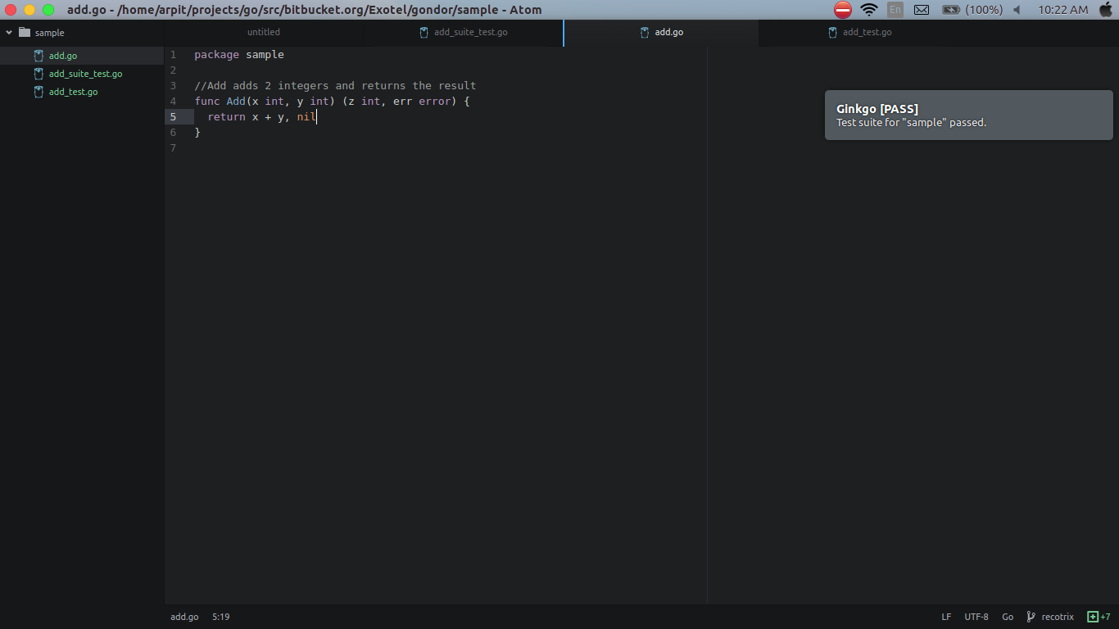Click the '//Add adds 2 integers' comment line
1119x629 pixels.
(335, 86)
